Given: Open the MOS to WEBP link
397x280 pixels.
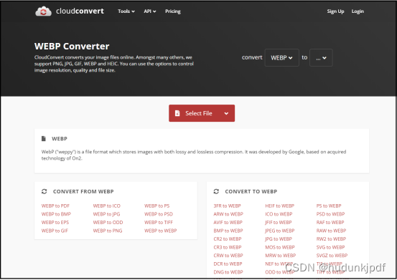Looking at the screenshot, I should pyautogui.click(x=280, y=248).
